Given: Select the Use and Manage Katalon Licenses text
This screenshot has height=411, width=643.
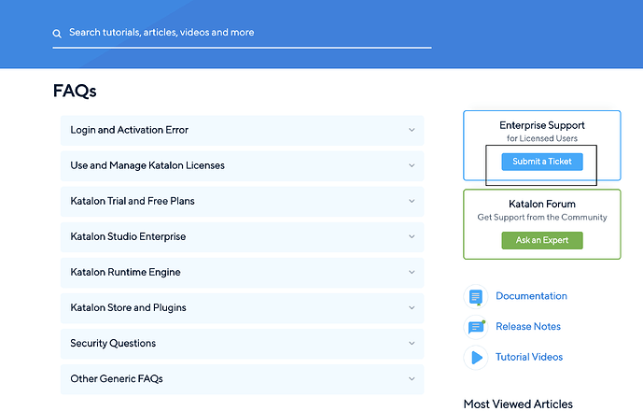Looking at the screenshot, I should pyautogui.click(x=147, y=165).
